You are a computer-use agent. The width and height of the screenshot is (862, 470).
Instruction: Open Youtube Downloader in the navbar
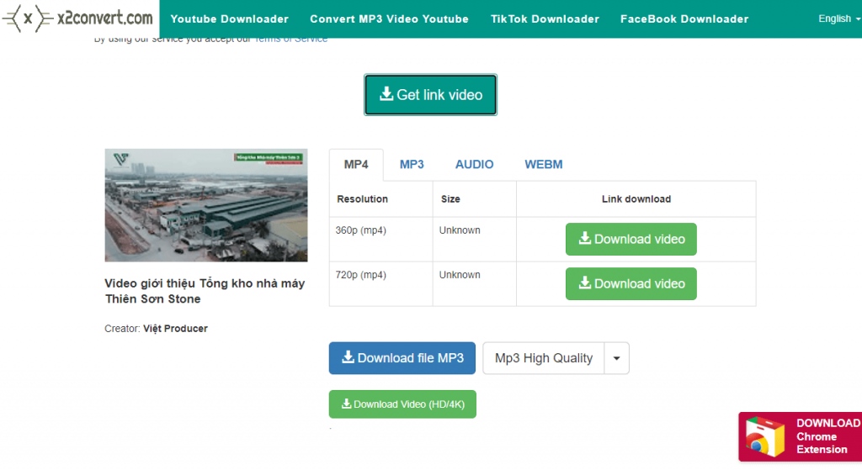pos(229,18)
